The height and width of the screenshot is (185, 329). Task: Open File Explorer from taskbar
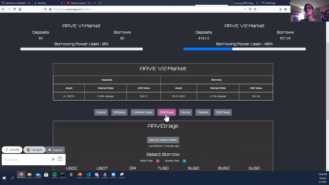pyautogui.click(x=29, y=175)
